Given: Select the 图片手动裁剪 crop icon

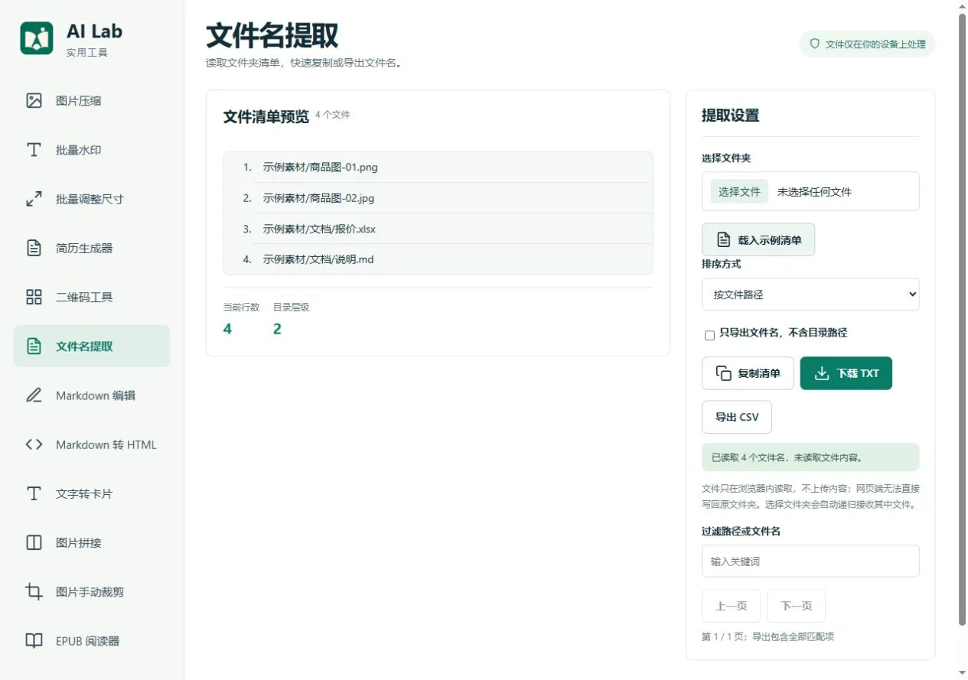Looking at the screenshot, I should tap(34, 591).
